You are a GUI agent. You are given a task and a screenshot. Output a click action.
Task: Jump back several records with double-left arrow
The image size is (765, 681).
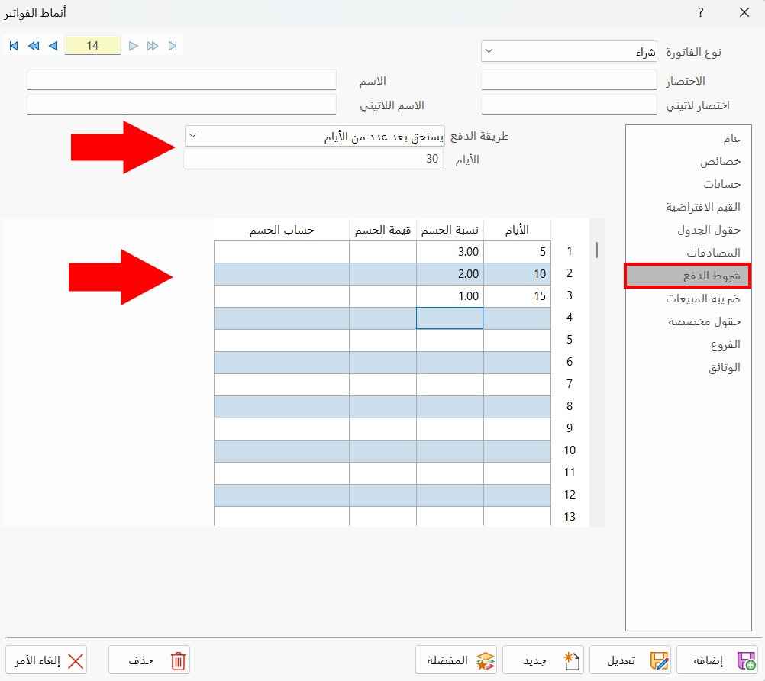[34, 46]
